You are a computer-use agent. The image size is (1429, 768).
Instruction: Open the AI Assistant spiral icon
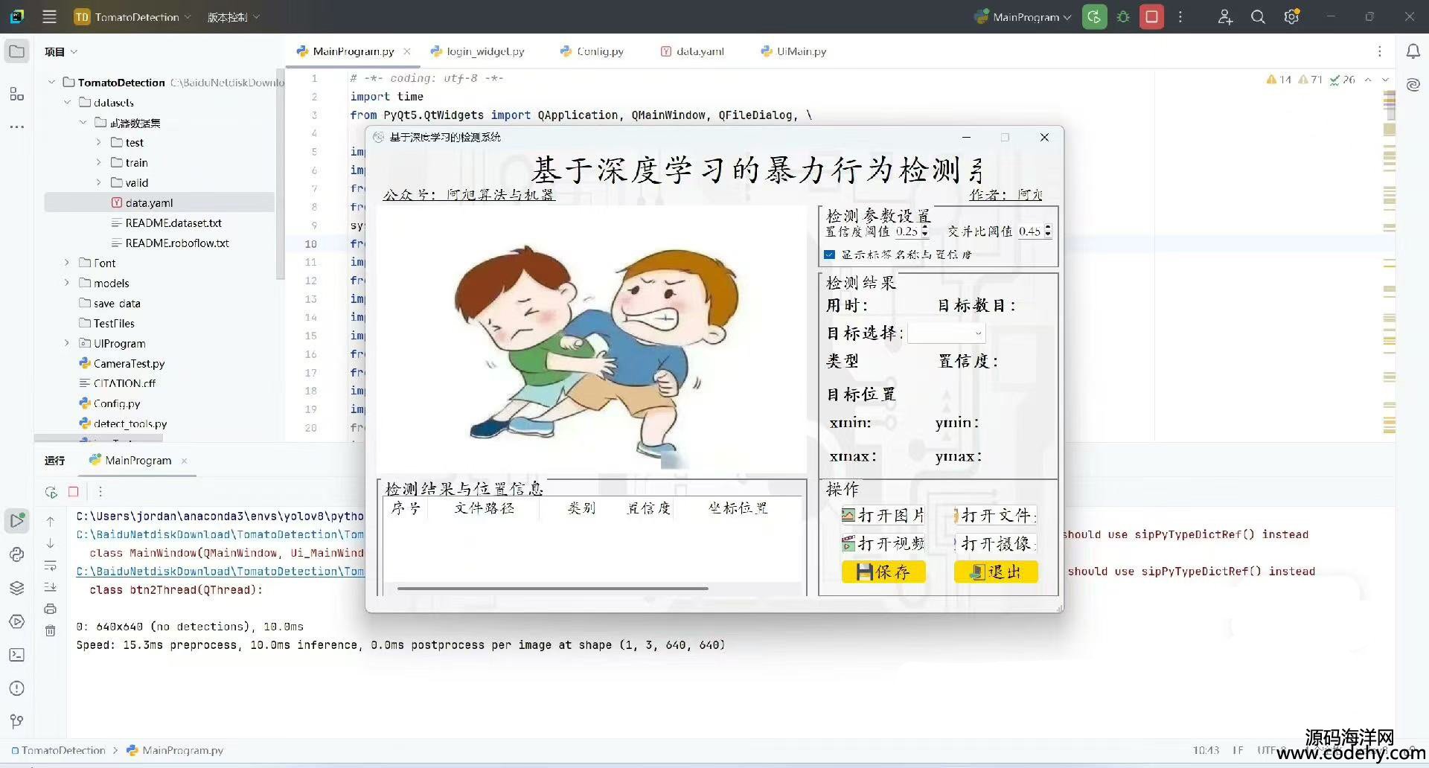[x=1413, y=85]
